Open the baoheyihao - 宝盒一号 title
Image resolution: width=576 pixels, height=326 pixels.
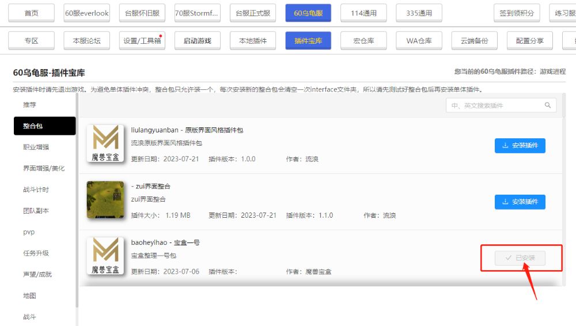tap(165, 242)
